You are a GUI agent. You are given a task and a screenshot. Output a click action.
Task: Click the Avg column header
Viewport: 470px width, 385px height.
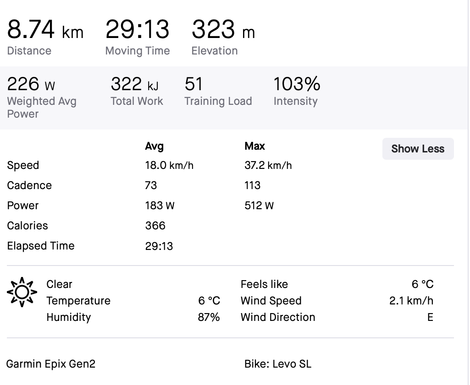pos(155,146)
